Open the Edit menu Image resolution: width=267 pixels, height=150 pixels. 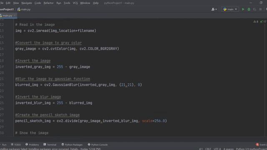(8, 3)
